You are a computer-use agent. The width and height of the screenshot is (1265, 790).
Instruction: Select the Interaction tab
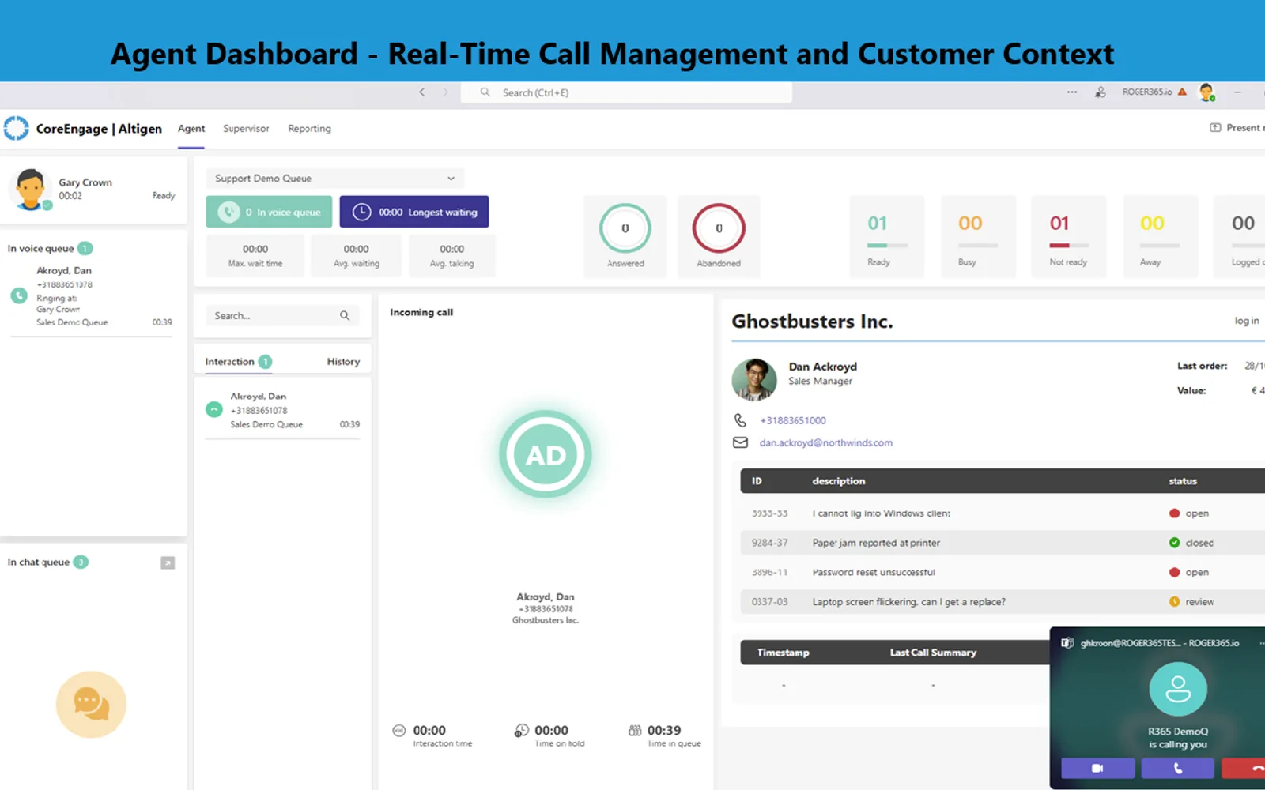click(238, 362)
